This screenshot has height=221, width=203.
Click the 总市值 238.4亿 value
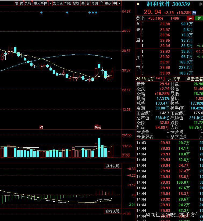coord(162,118)
